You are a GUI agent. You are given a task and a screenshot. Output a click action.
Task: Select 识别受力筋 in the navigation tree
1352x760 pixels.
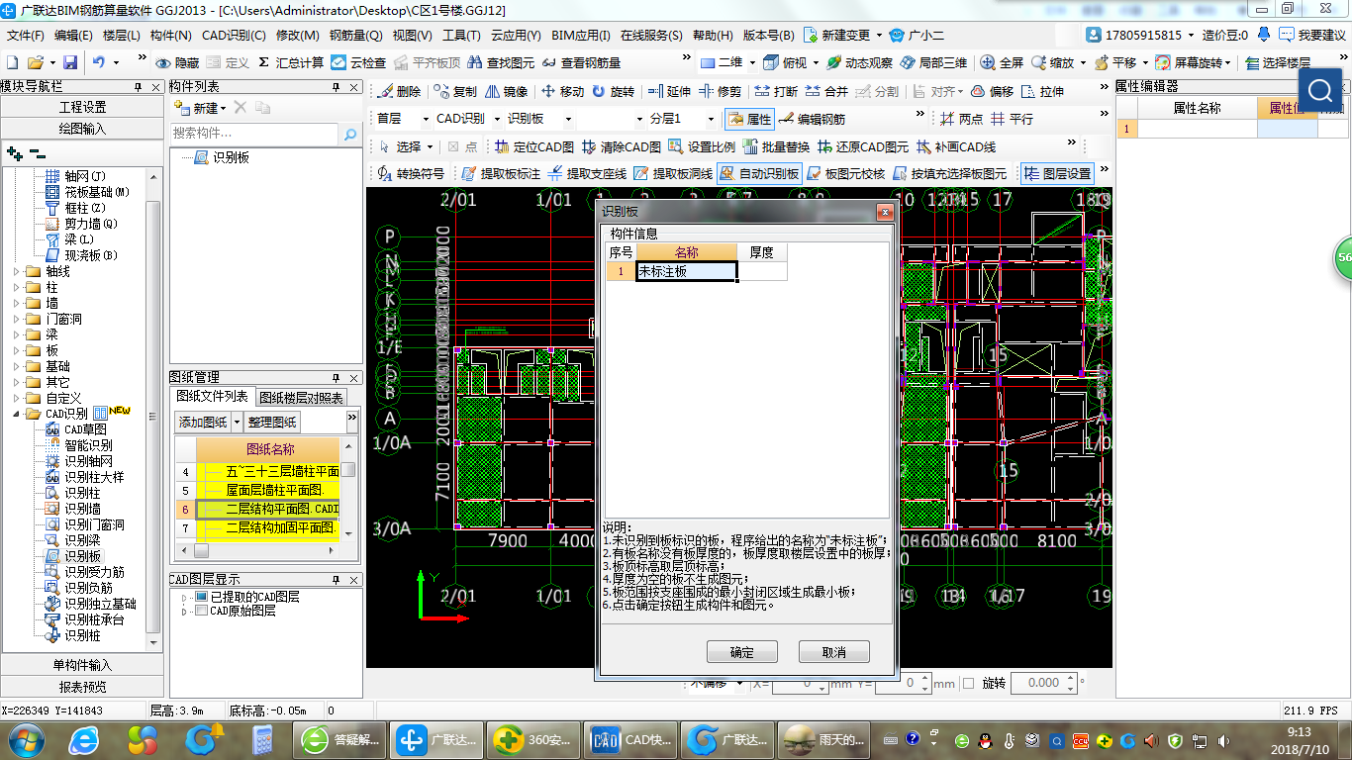94,572
